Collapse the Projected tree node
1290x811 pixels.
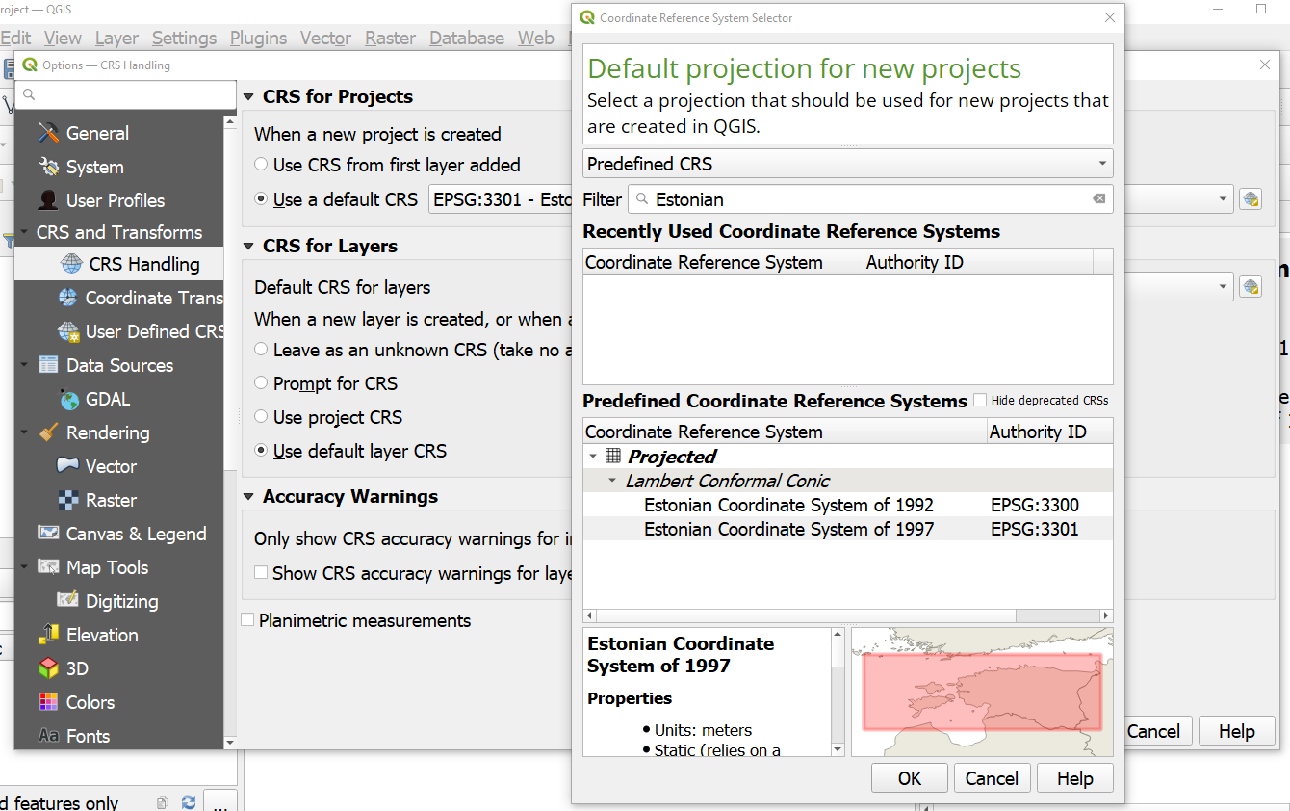pos(593,457)
